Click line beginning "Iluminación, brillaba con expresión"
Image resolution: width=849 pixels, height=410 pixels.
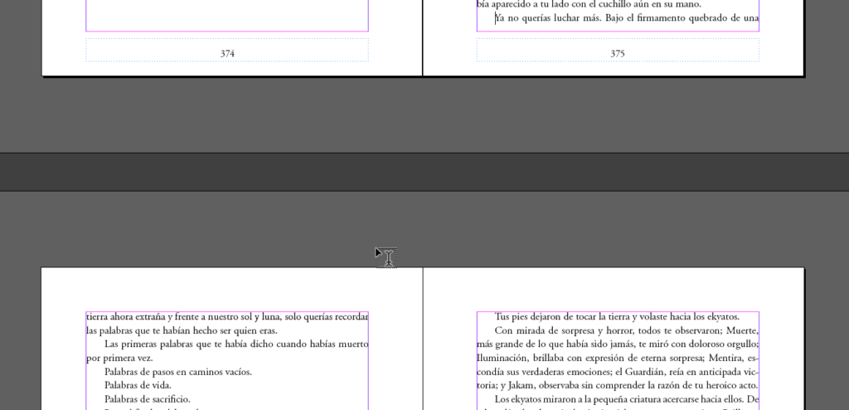pyautogui.click(x=617, y=358)
